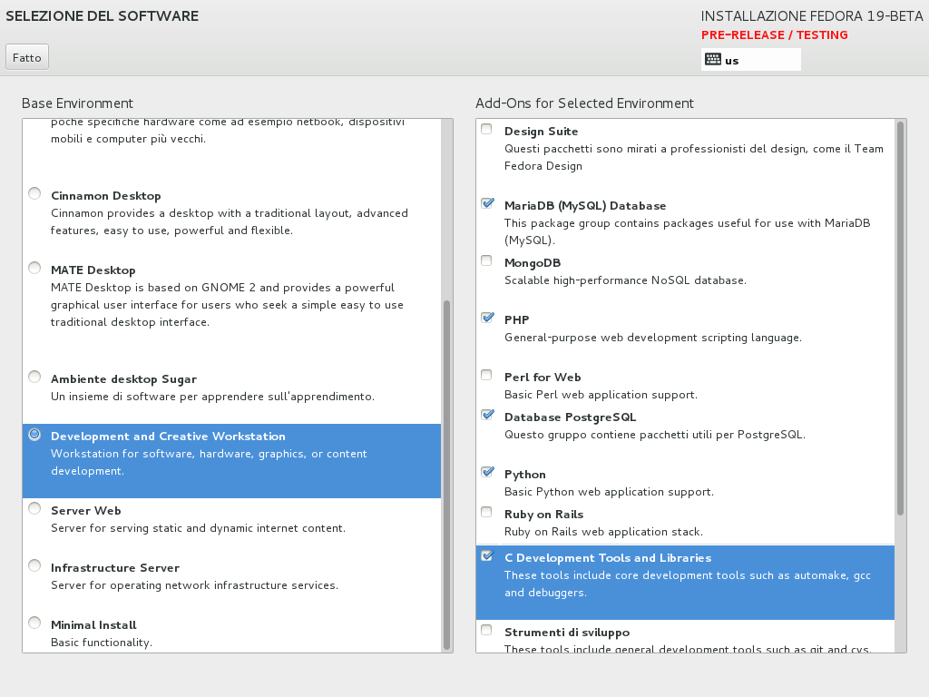Enable the Design Suite checkbox
929x697 pixels.
486,129
